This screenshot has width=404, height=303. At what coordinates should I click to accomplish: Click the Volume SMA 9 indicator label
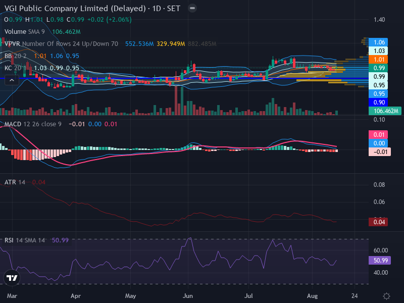(24, 32)
